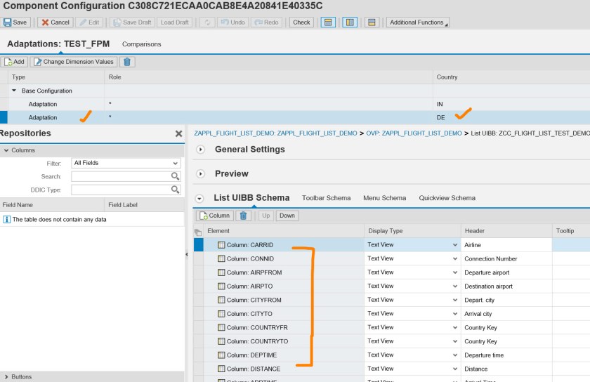
Task: Collapse the Base Configuration tree node
Action: click(15, 91)
